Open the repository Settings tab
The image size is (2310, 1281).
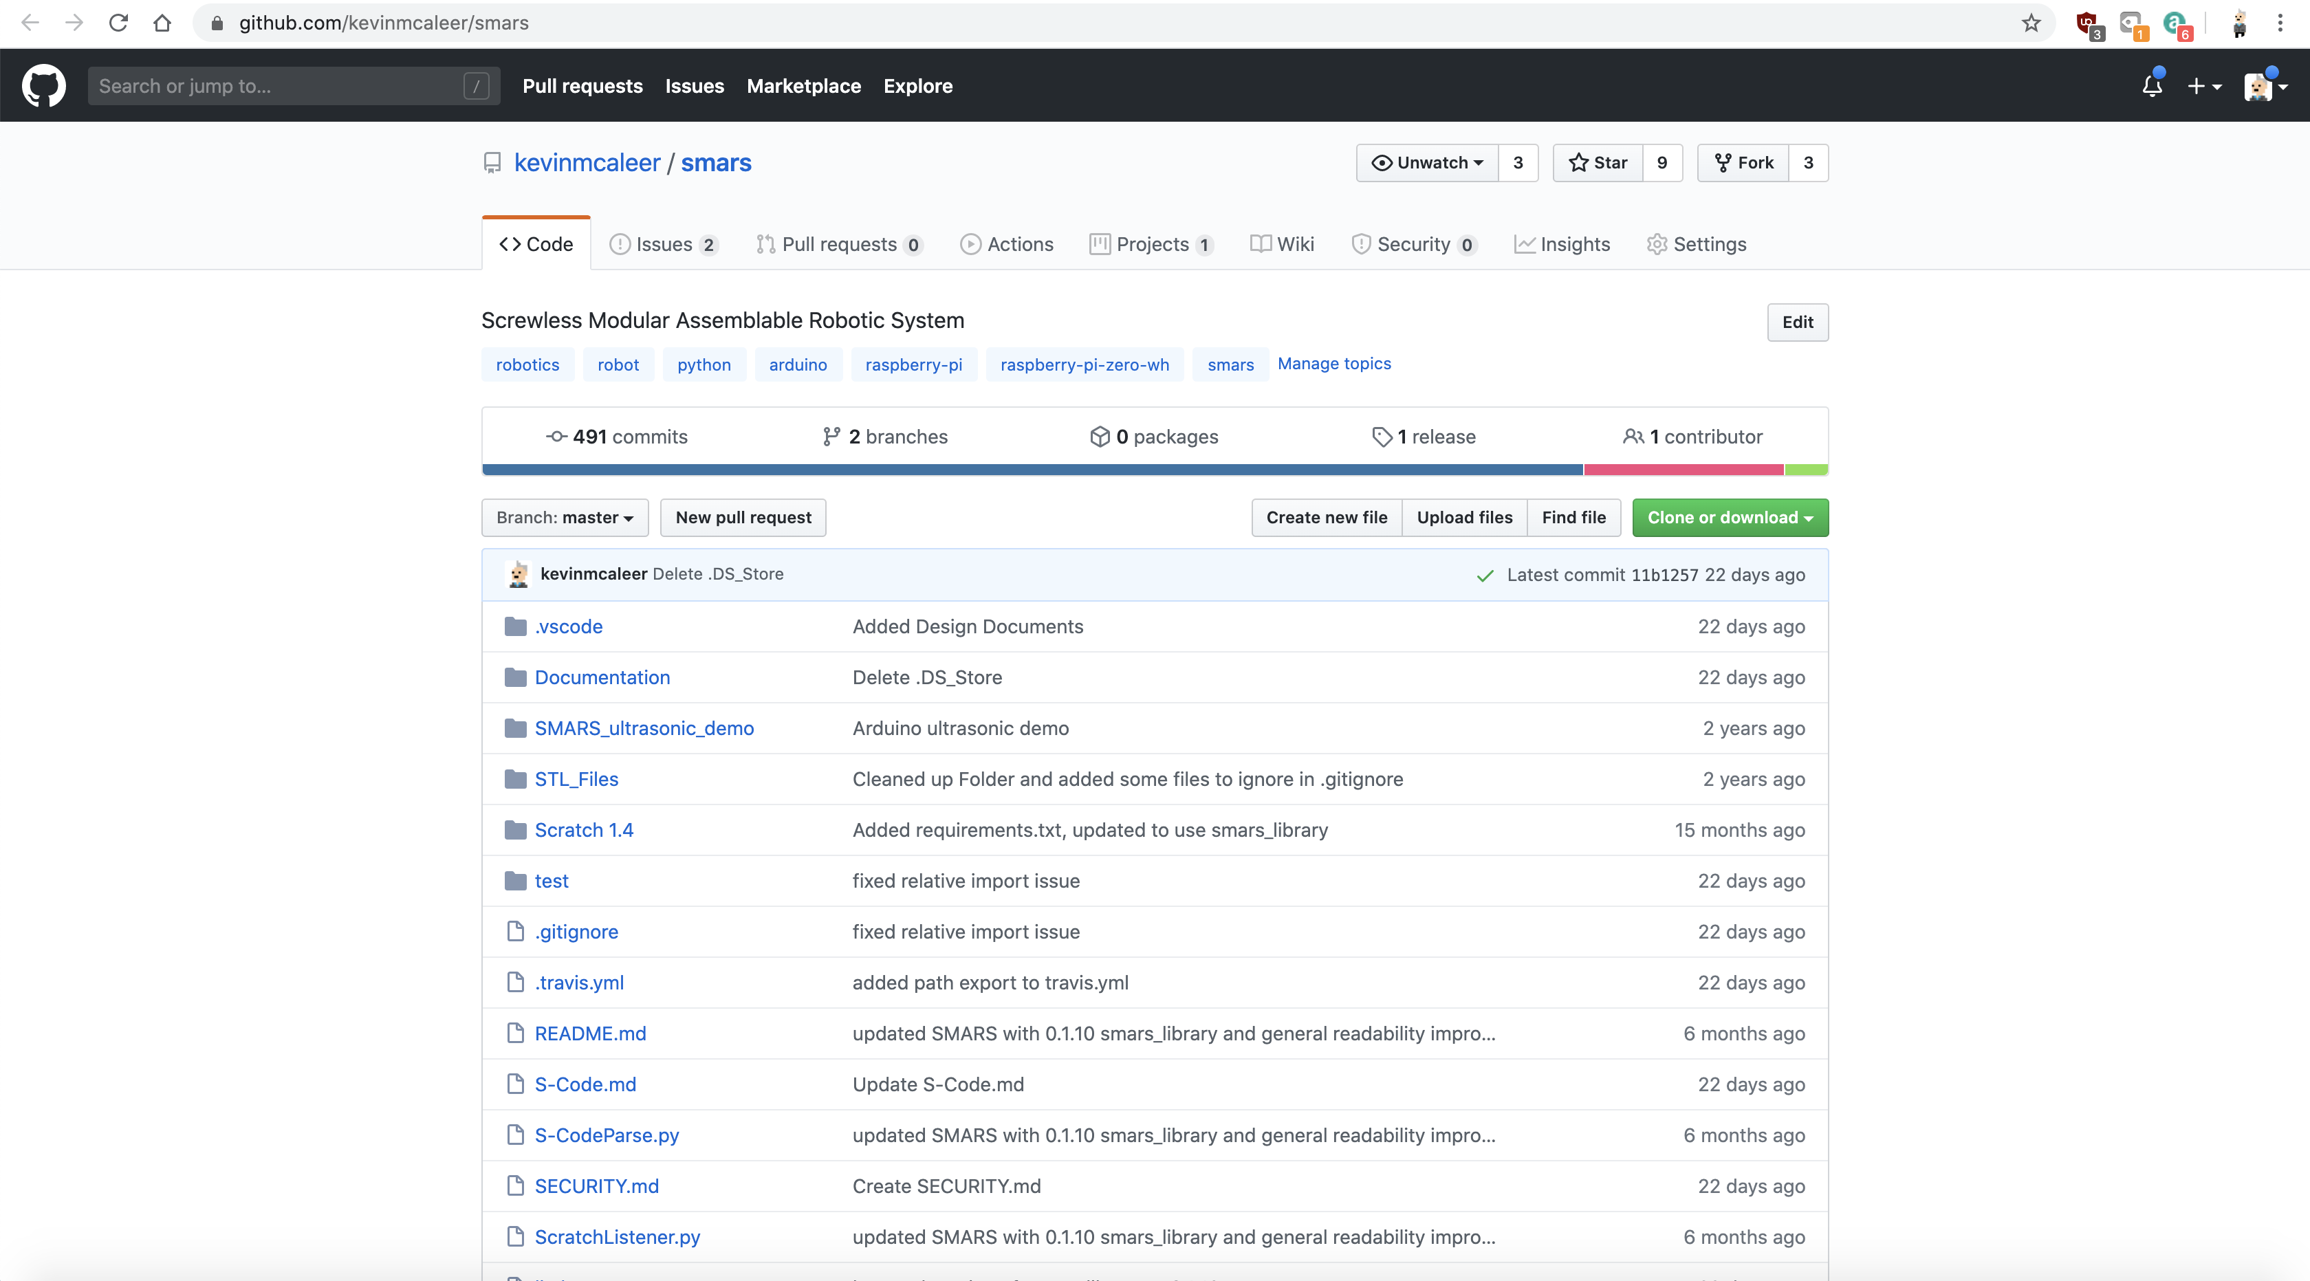[x=1697, y=244]
